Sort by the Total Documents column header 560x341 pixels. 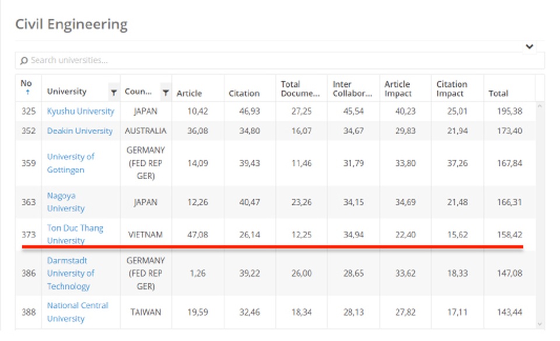(x=300, y=89)
